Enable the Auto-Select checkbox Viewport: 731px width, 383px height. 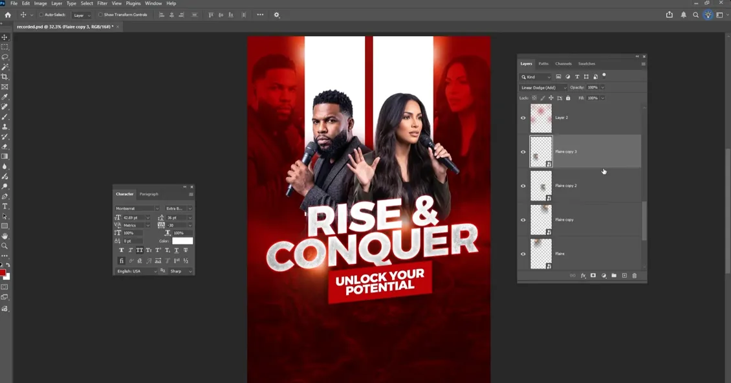41,15
